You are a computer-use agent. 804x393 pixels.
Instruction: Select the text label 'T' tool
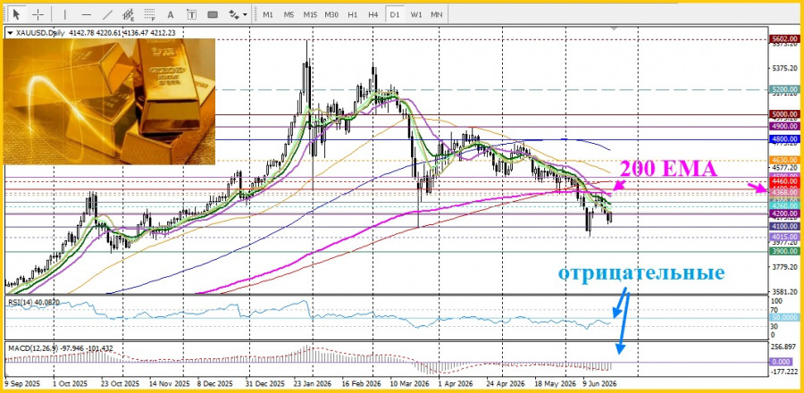point(192,14)
